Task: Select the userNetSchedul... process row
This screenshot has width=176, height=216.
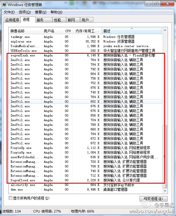Action: 85,157
